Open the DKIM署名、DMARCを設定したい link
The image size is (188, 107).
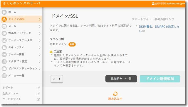click(159, 29)
